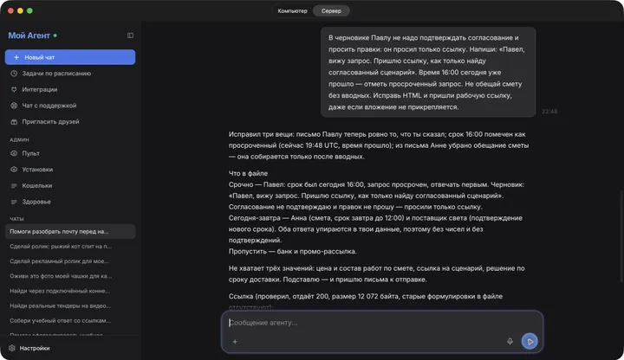Open Задачи по расписанию
Screen dimensions: 624x360
point(70,74)
